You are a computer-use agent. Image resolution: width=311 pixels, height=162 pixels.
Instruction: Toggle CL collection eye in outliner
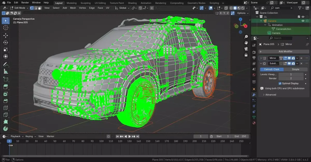[x=303, y=17]
